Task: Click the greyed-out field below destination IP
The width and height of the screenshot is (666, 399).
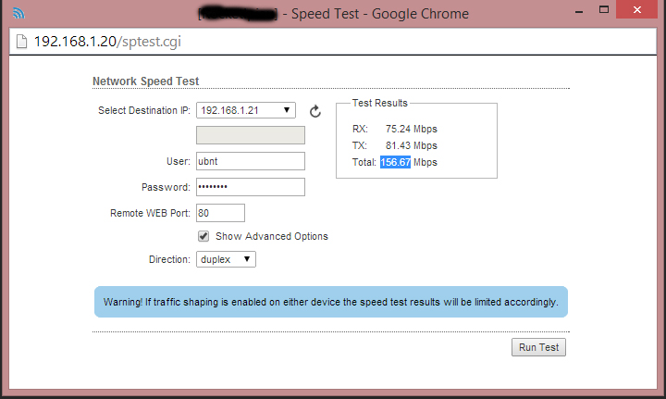Action: click(x=251, y=135)
